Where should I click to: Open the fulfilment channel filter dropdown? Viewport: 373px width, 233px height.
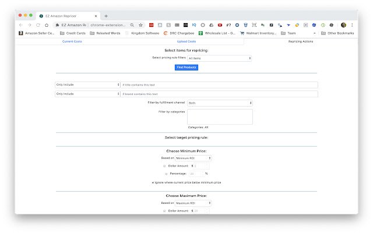click(x=220, y=103)
